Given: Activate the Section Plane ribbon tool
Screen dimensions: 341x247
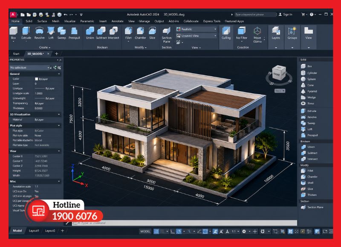Looking at the screenshot, I should (166, 35).
